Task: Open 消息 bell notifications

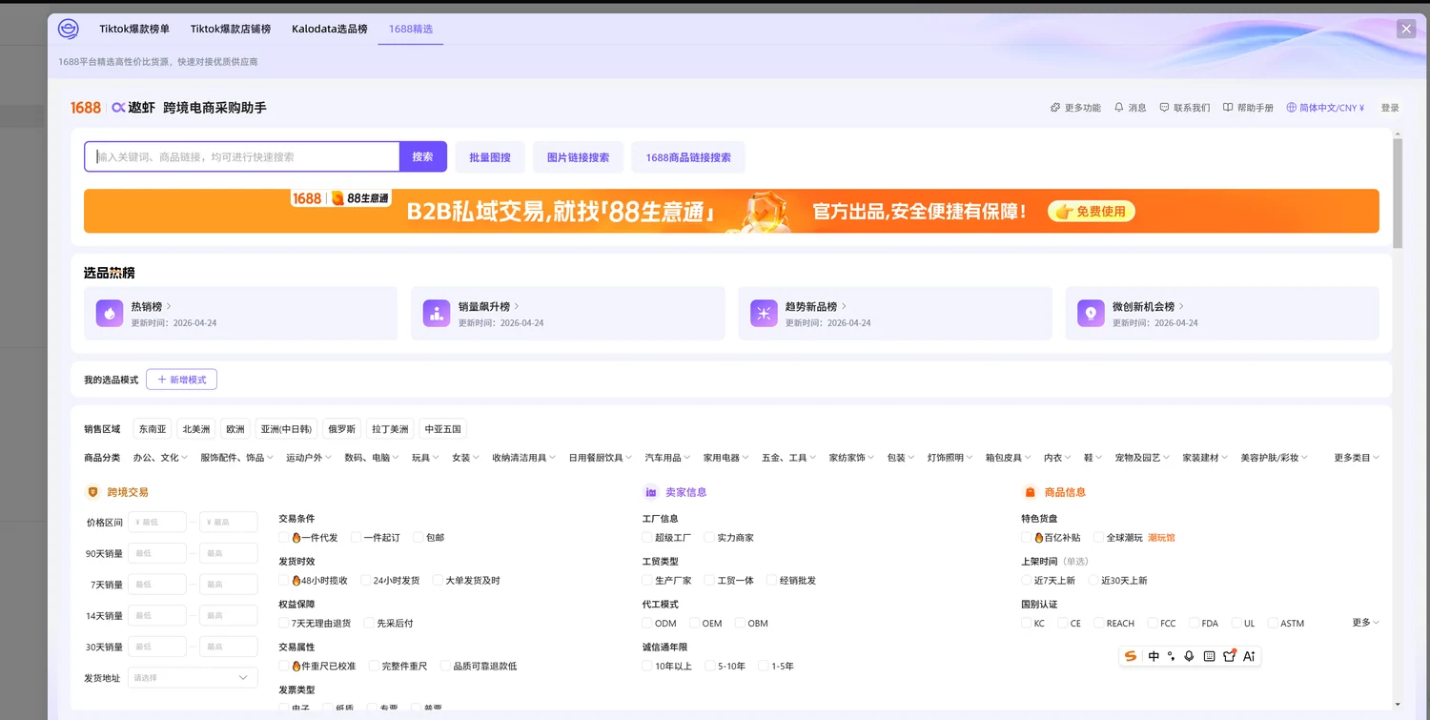Action: click(x=1119, y=108)
